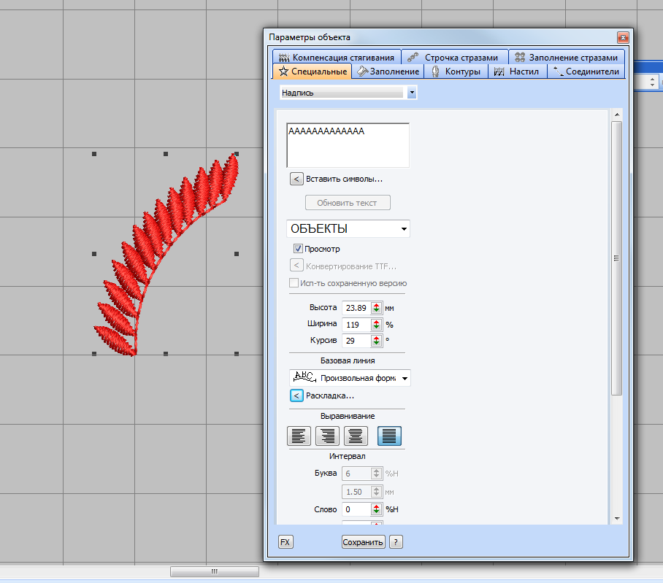Select the right alignment icon
Viewport: 663px width, 583px height.
click(x=327, y=436)
